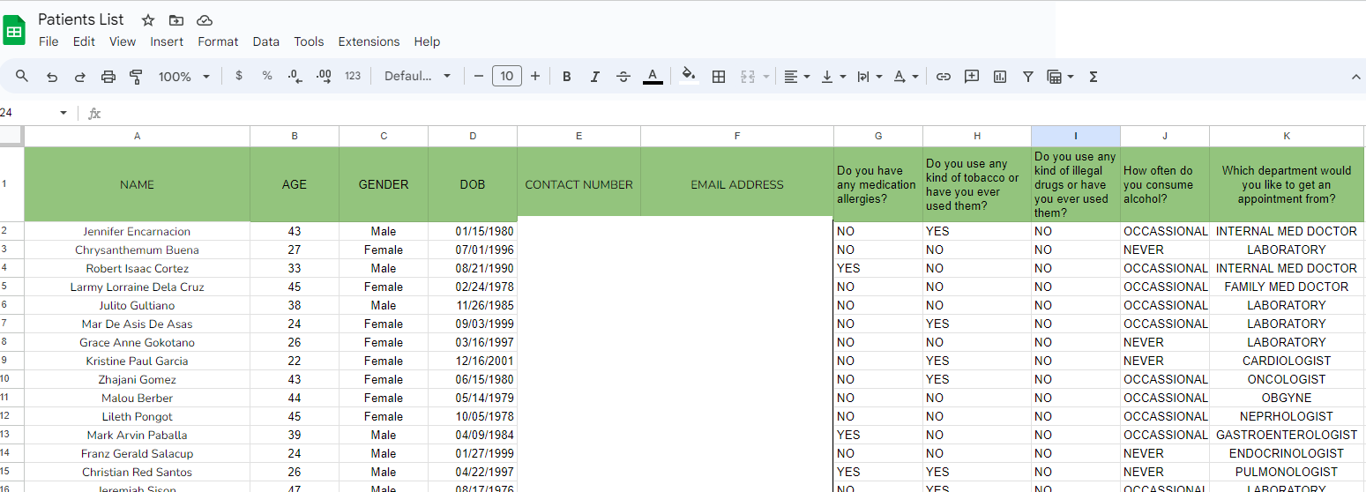Click the redo arrow icon
The image size is (1366, 492).
pyautogui.click(x=80, y=77)
